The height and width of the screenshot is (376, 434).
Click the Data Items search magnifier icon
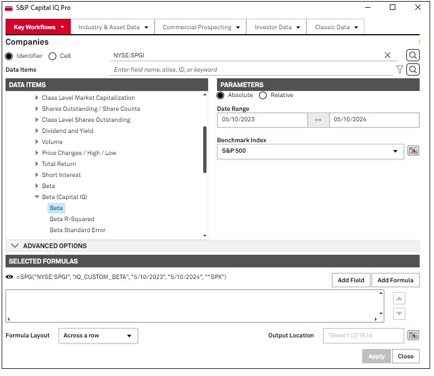(412, 69)
